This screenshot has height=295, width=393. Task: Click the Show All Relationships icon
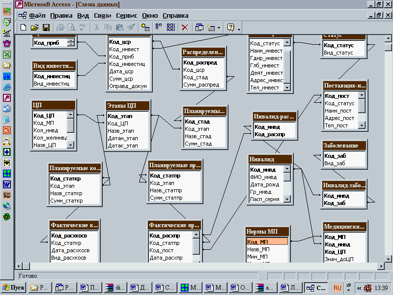170,28
